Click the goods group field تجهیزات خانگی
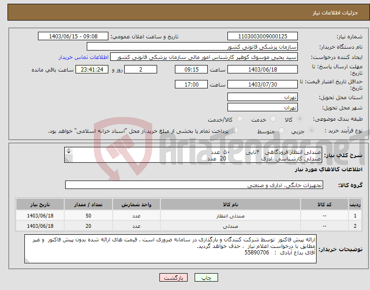Screen dimensions: 370x290 click(194, 185)
